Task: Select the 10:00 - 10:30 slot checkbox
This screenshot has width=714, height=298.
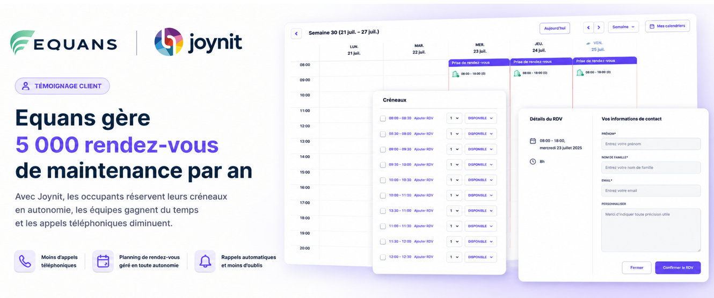Action: pyautogui.click(x=383, y=180)
